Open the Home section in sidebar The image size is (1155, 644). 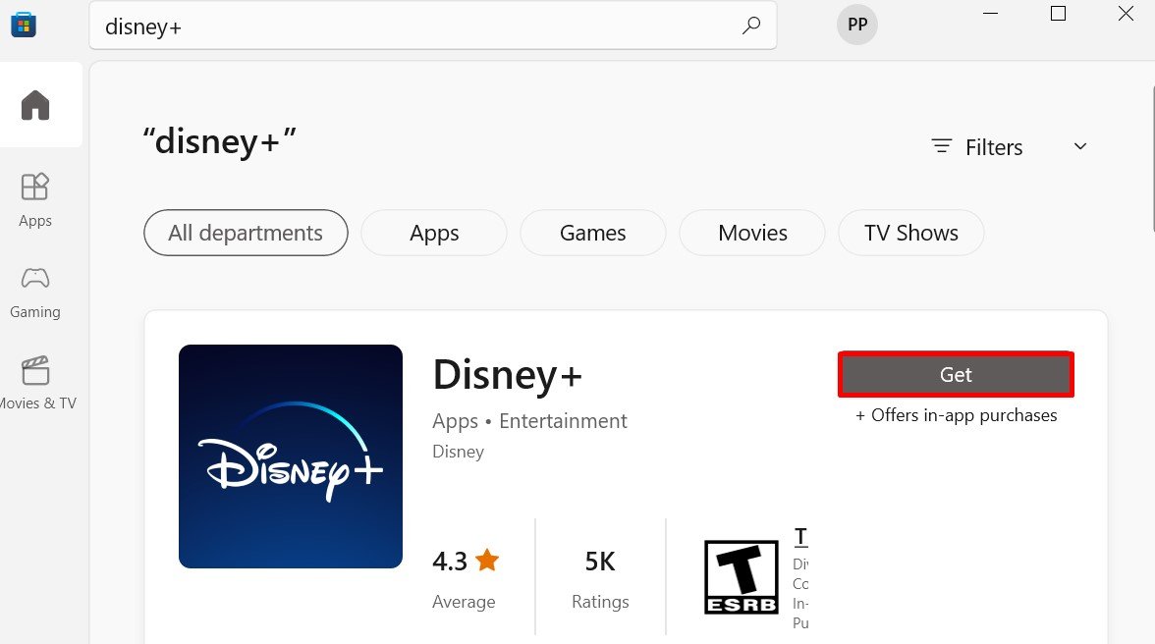pyautogui.click(x=35, y=105)
